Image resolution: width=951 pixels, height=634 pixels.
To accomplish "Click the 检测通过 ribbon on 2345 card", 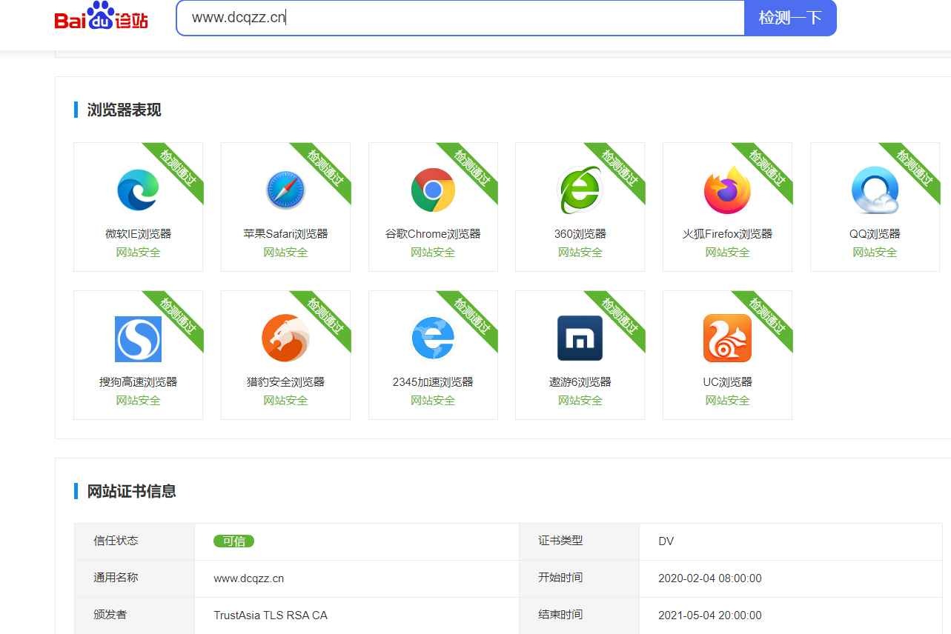I will (473, 316).
